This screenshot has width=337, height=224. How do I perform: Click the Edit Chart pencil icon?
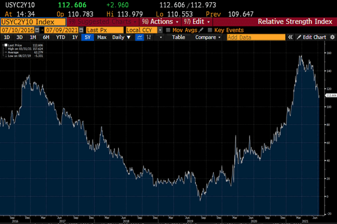[299, 37]
